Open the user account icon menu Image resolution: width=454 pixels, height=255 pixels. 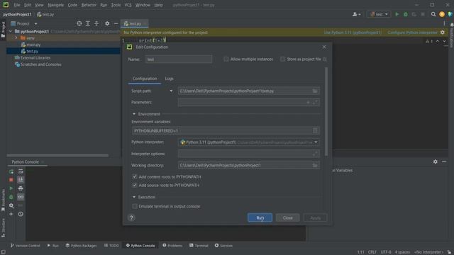356,14
